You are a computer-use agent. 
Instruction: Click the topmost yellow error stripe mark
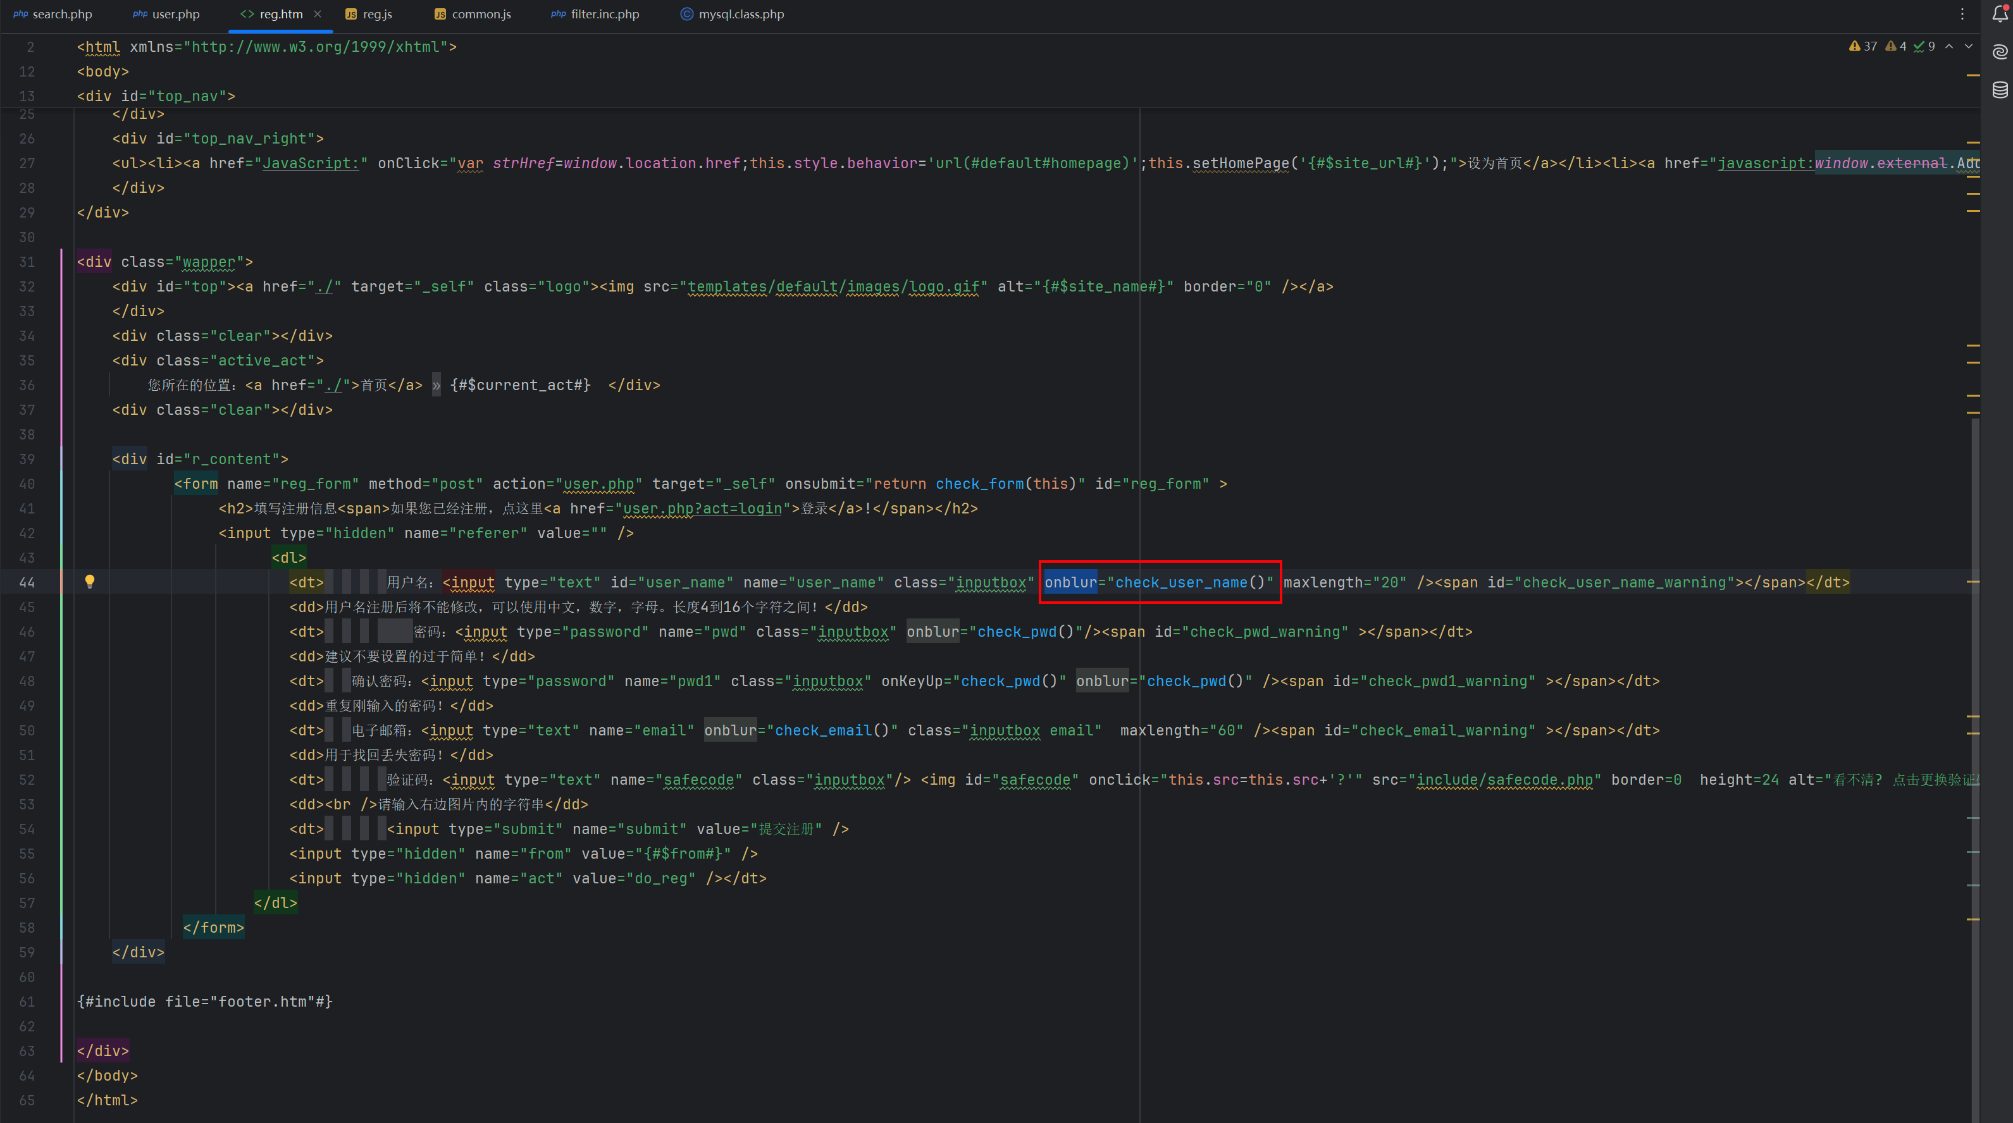(1973, 75)
